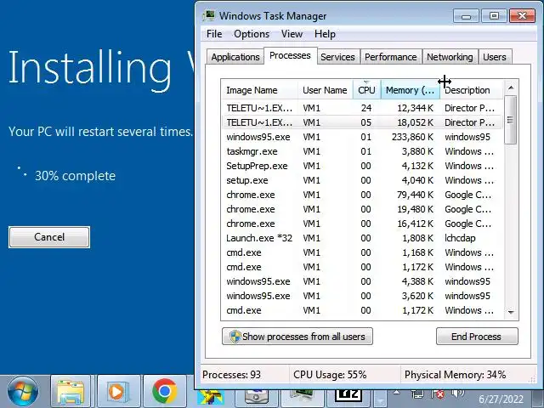Click the process list scrollbar thumb
The width and height of the screenshot is (544, 408).
click(x=510, y=120)
